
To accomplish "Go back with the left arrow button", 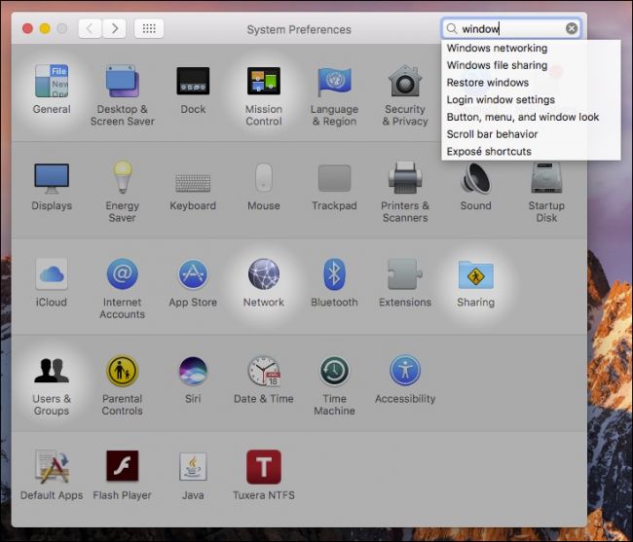I will [90, 28].
